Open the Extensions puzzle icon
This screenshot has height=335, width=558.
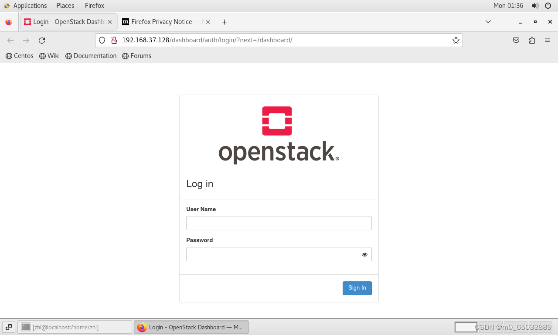coord(532,40)
